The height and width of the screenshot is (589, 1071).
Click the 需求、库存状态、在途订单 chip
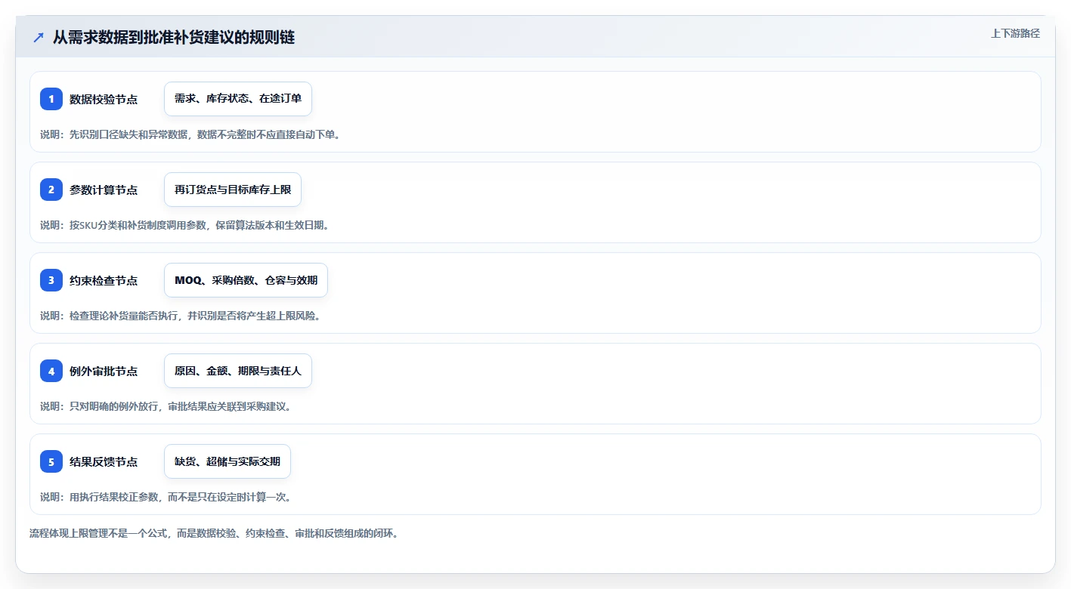tap(238, 99)
